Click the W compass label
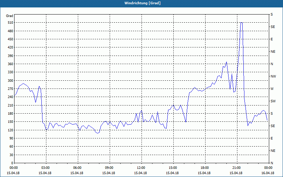This screenshot has height=177, width=283. [272, 89]
